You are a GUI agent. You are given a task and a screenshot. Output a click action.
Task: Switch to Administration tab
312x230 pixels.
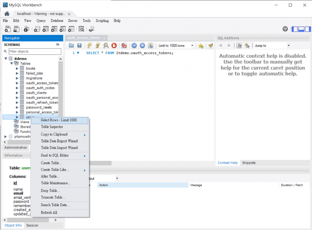[x=16, y=147]
